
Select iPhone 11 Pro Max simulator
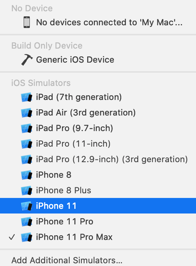click(x=98, y=237)
